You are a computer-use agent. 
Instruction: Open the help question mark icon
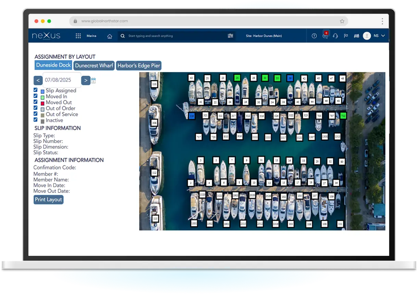(314, 36)
